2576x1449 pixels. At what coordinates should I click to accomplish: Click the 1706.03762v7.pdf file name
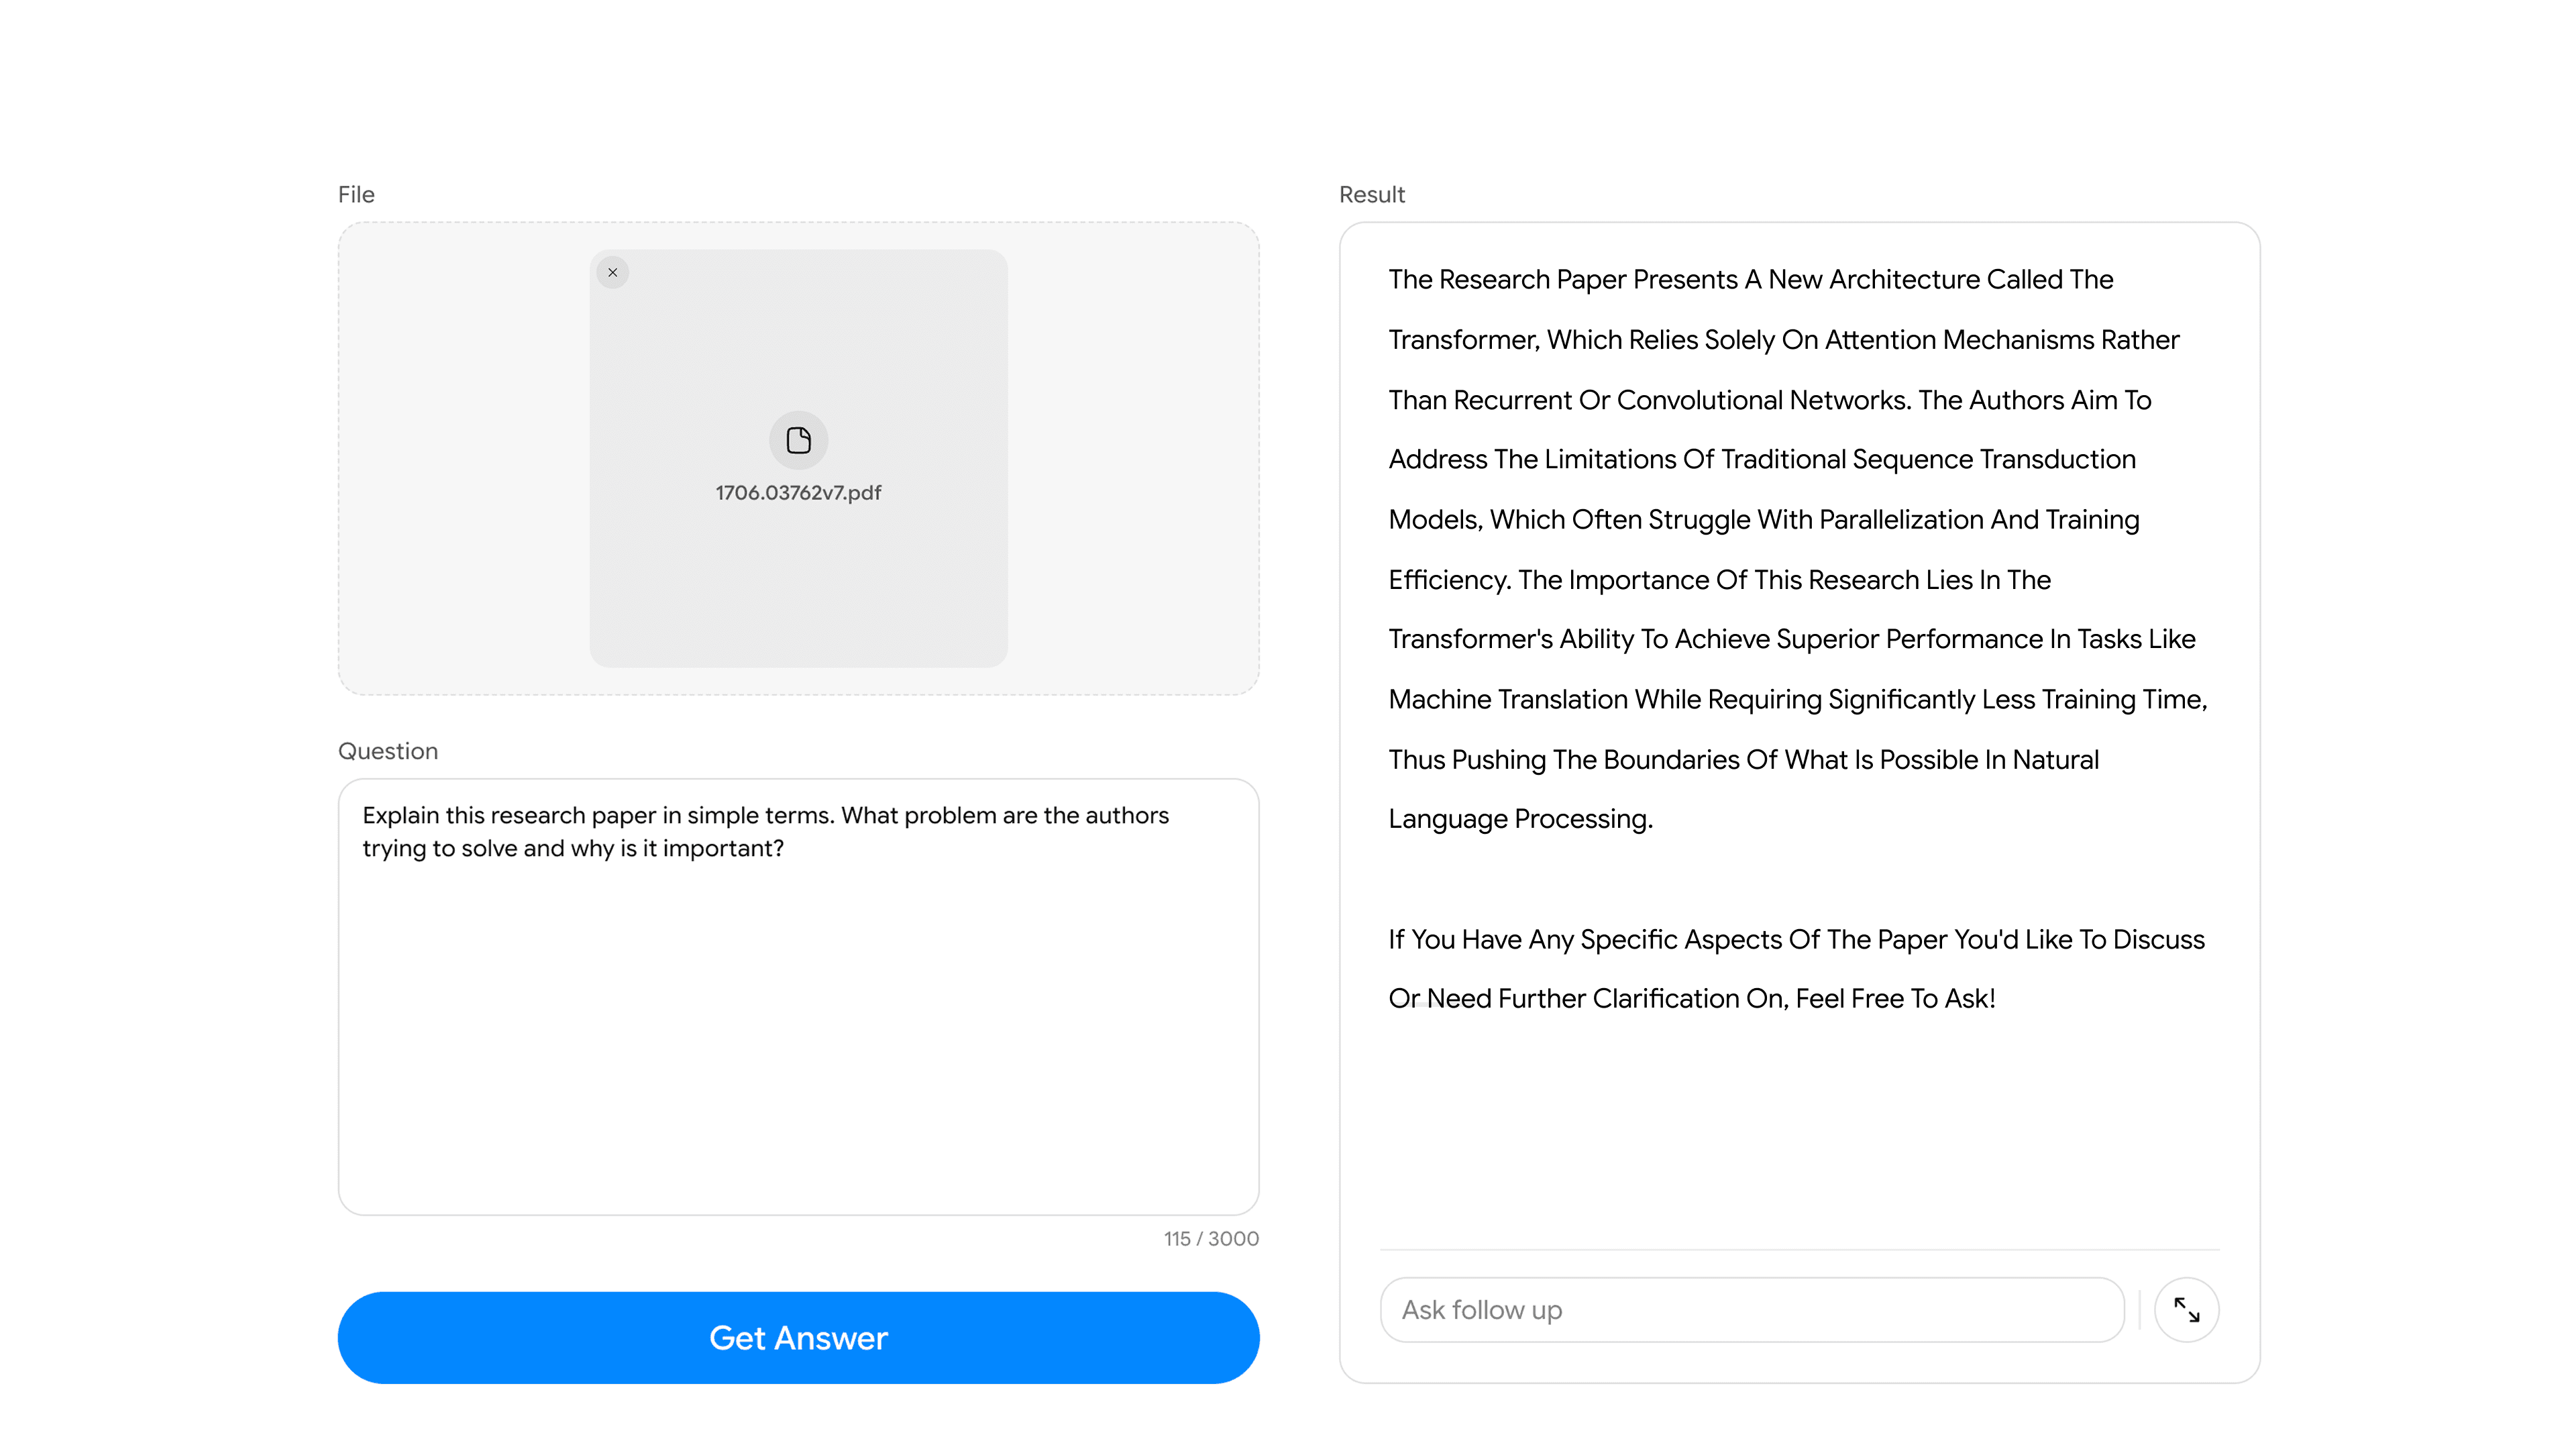pos(798,492)
